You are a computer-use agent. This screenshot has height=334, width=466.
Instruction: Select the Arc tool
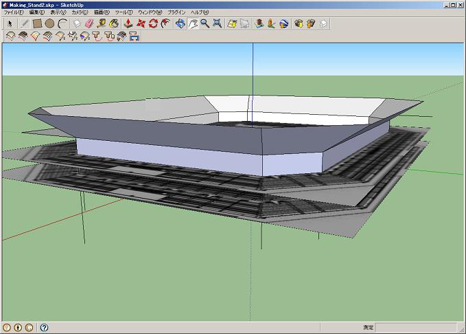point(62,23)
